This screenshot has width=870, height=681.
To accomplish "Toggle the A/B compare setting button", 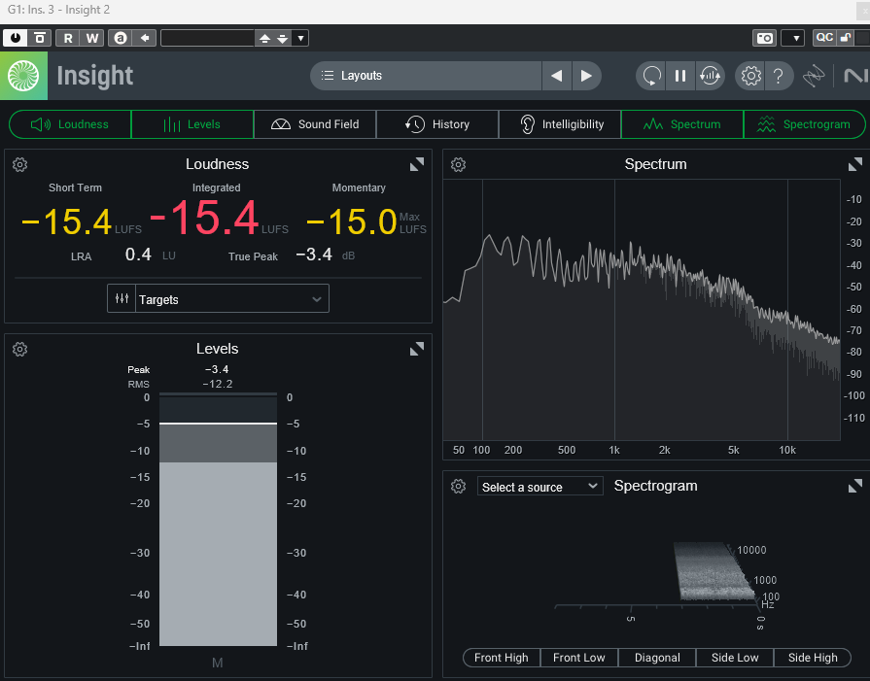I will (x=121, y=38).
